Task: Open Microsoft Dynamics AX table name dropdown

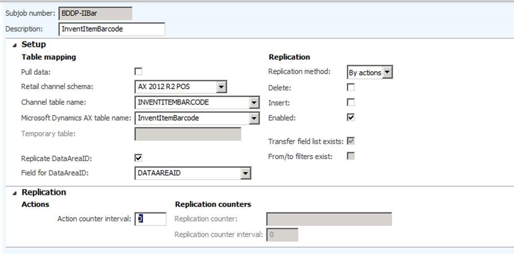Action: click(x=254, y=118)
